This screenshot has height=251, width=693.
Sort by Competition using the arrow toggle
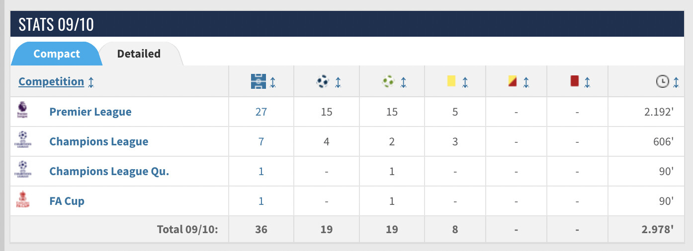pos(91,82)
